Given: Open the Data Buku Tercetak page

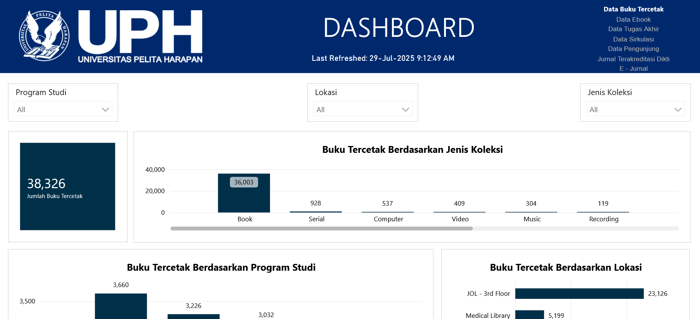Looking at the screenshot, I should 633,9.
